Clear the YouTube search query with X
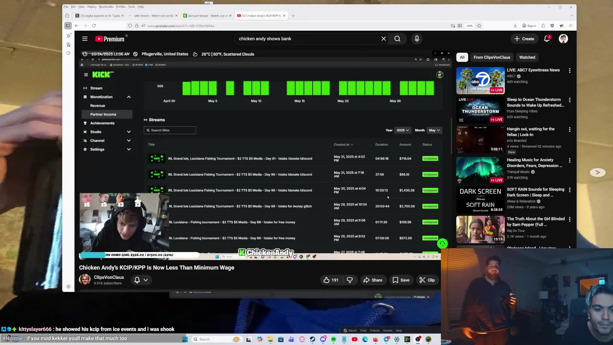 point(384,39)
